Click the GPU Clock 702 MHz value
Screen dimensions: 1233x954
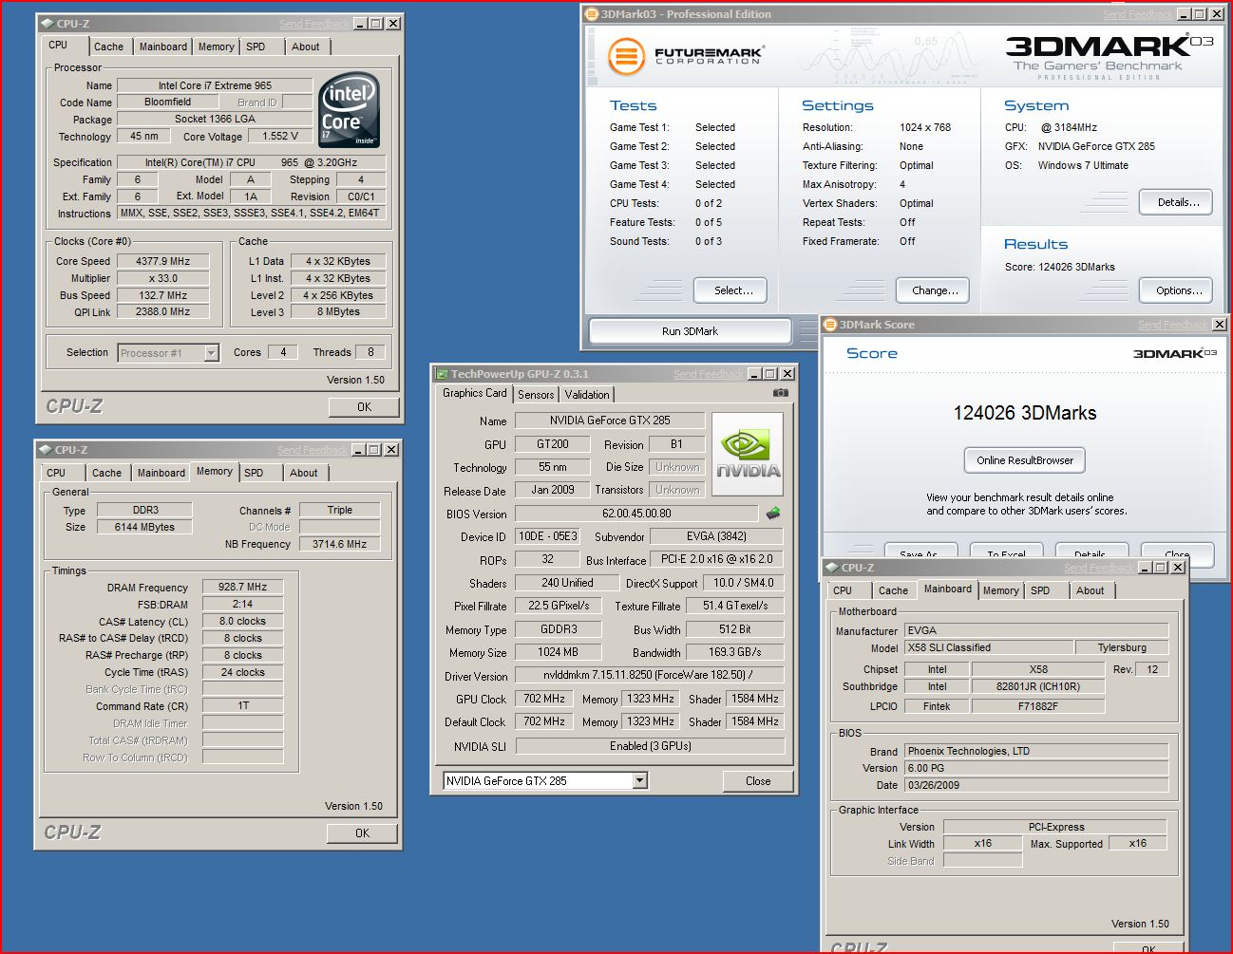tap(544, 699)
